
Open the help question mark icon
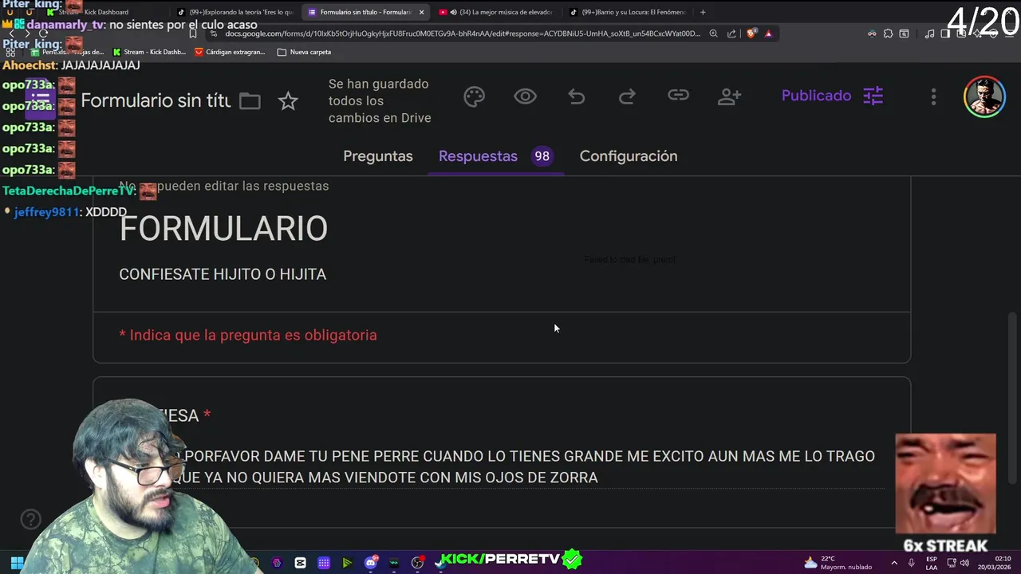(x=30, y=520)
